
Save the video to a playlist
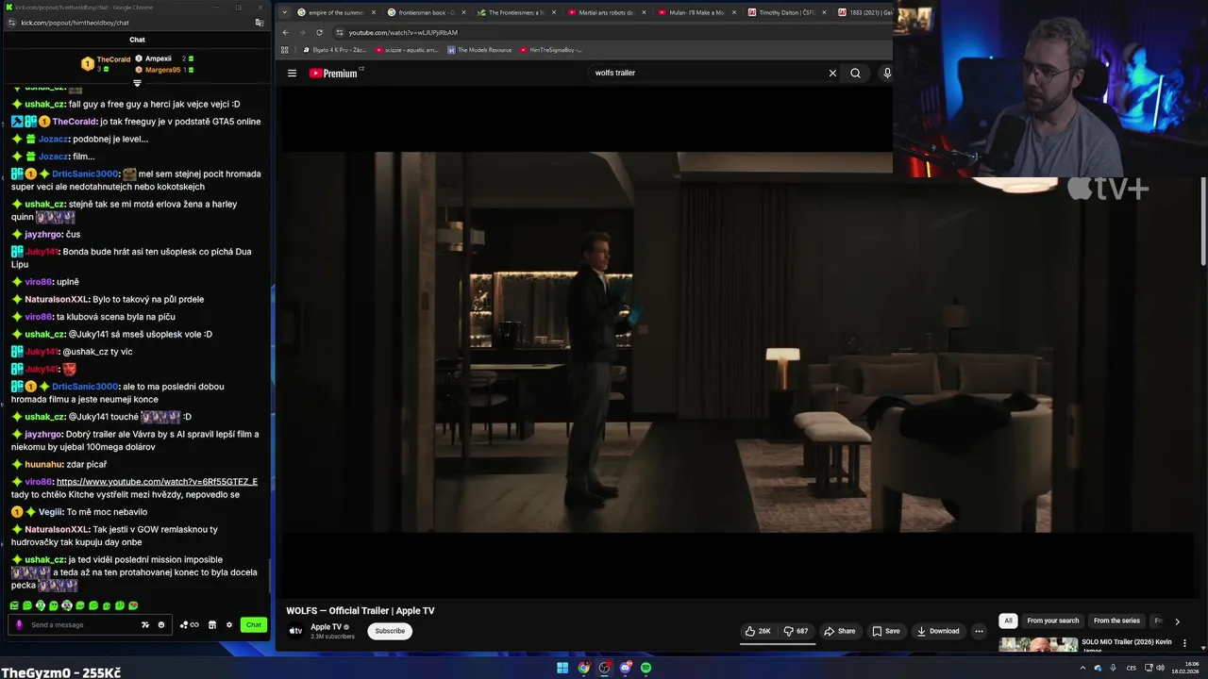[x=885, y=631]
